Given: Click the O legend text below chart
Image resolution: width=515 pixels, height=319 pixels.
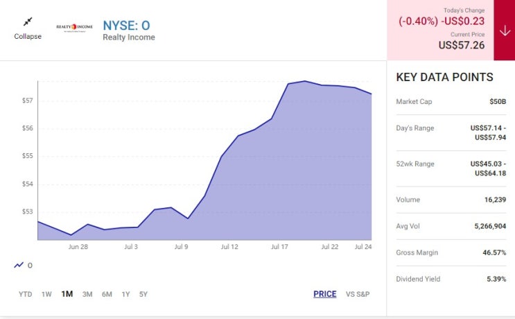Looking at the screenshot, I should 30,266.
